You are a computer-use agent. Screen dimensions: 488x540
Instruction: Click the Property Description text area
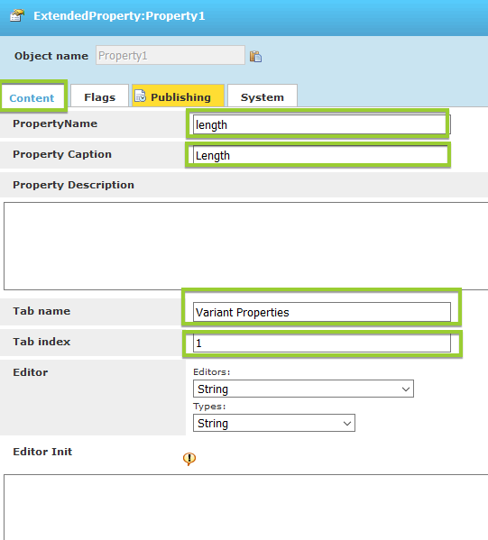click(x=245, y=246)
